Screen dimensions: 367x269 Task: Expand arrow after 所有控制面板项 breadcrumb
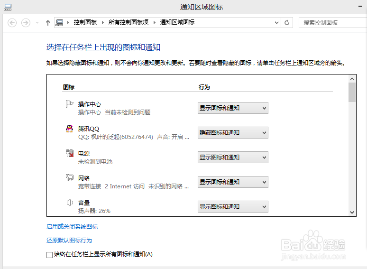(x=154, y=22)
